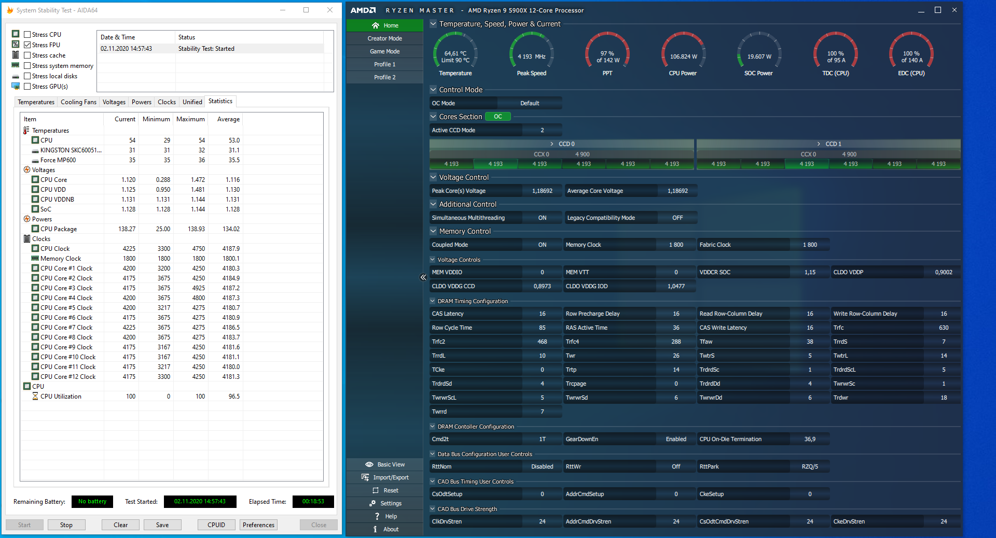Viewport: 996px width, 538px height.
Task: Click the Memory Clock 1 800 value
Action: tap(676, 245)
